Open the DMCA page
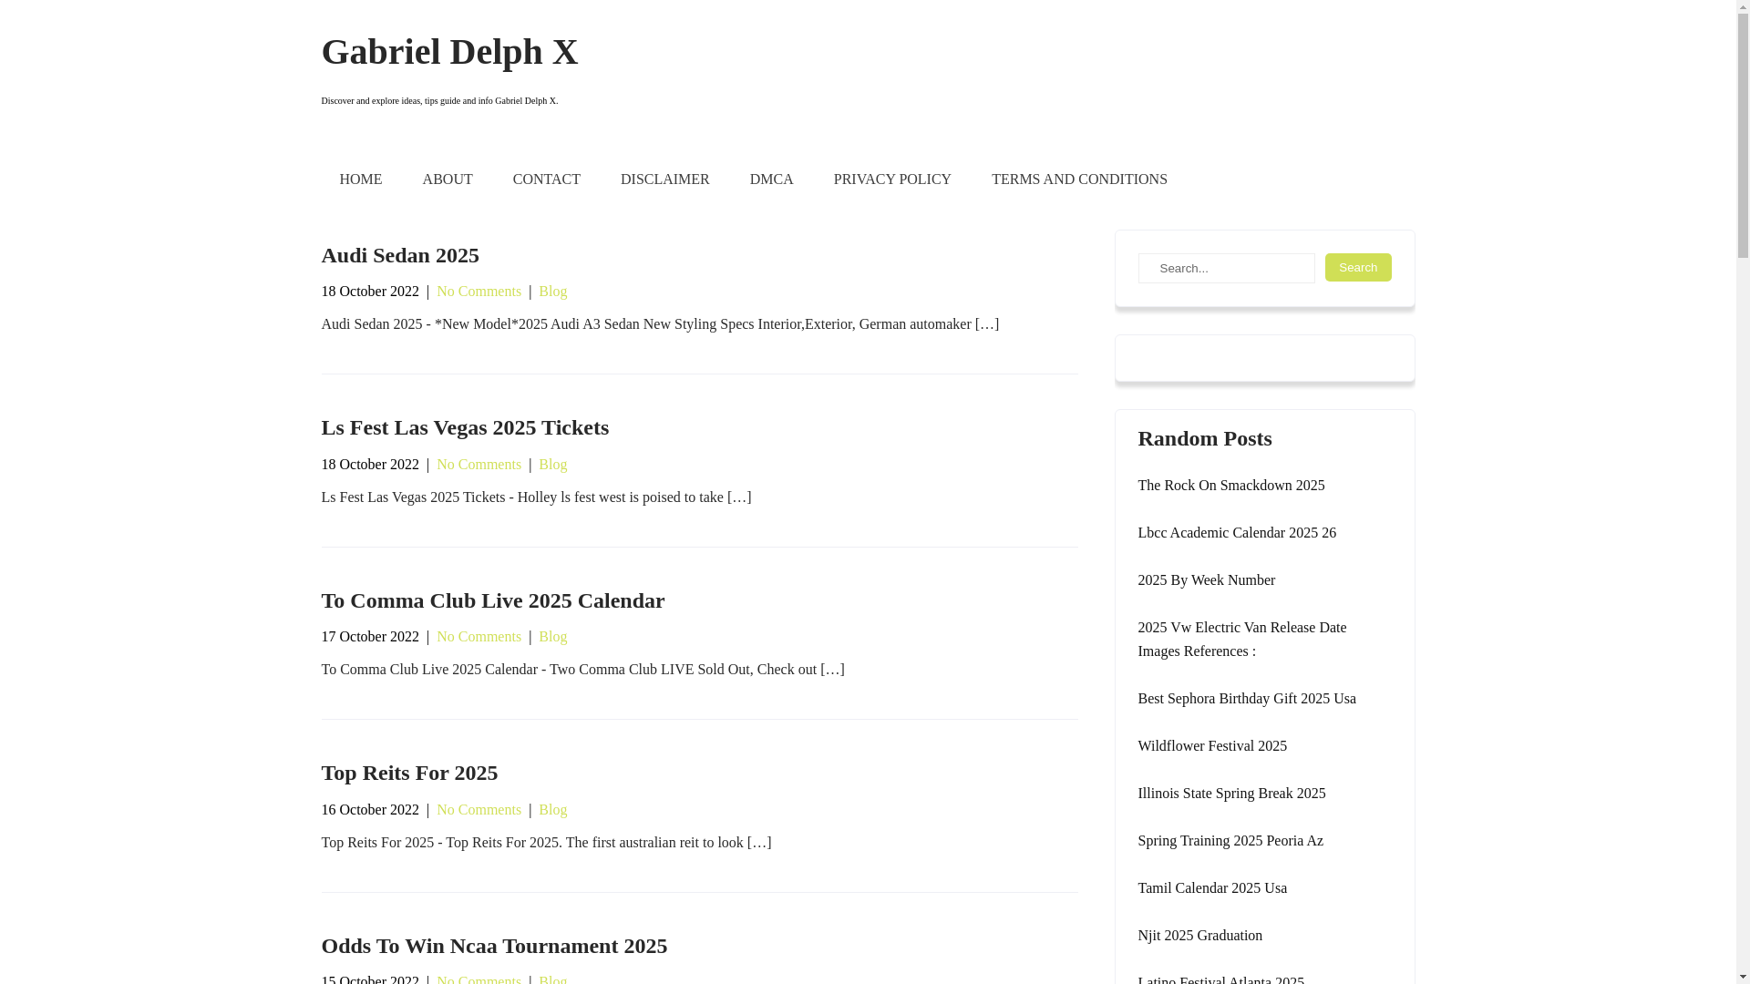This screenshot has width=1750, height=984. [x=772, y=179]
